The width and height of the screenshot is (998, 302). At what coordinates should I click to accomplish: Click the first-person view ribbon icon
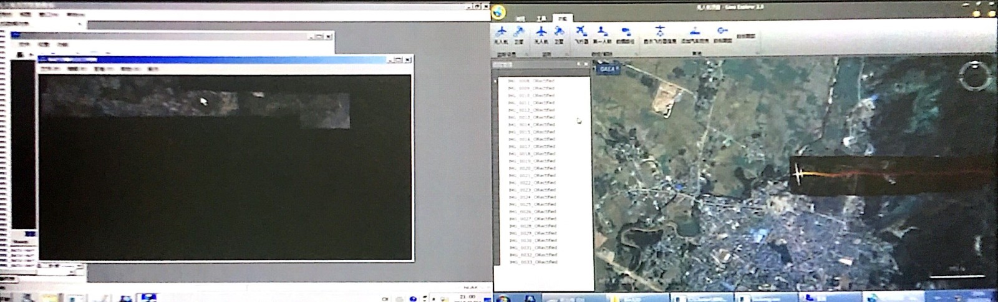[601, 32]
